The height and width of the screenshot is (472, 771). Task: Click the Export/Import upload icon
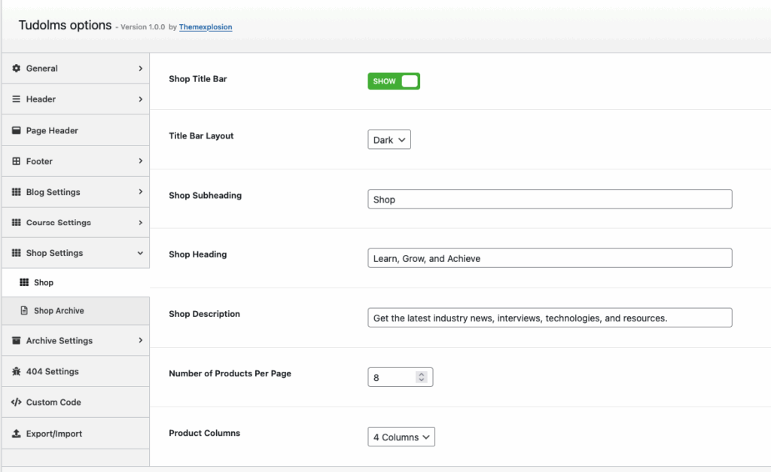(x=17, y=434)
